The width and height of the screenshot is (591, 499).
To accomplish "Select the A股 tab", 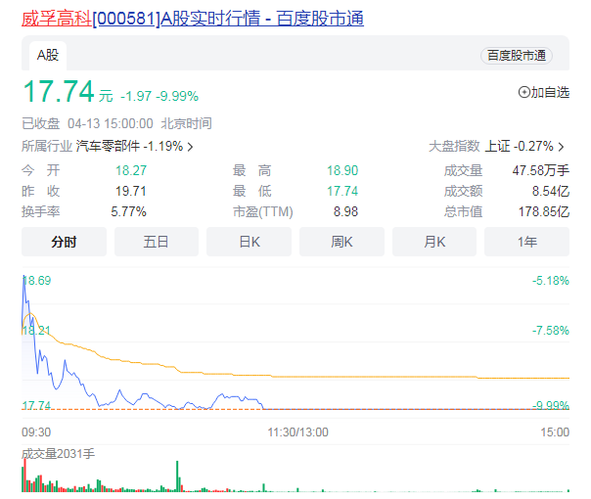I will coord(48,55).
